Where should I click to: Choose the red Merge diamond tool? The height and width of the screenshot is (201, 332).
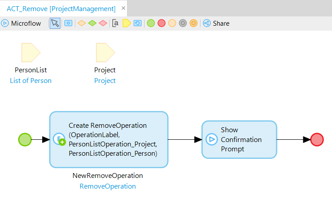103,23
